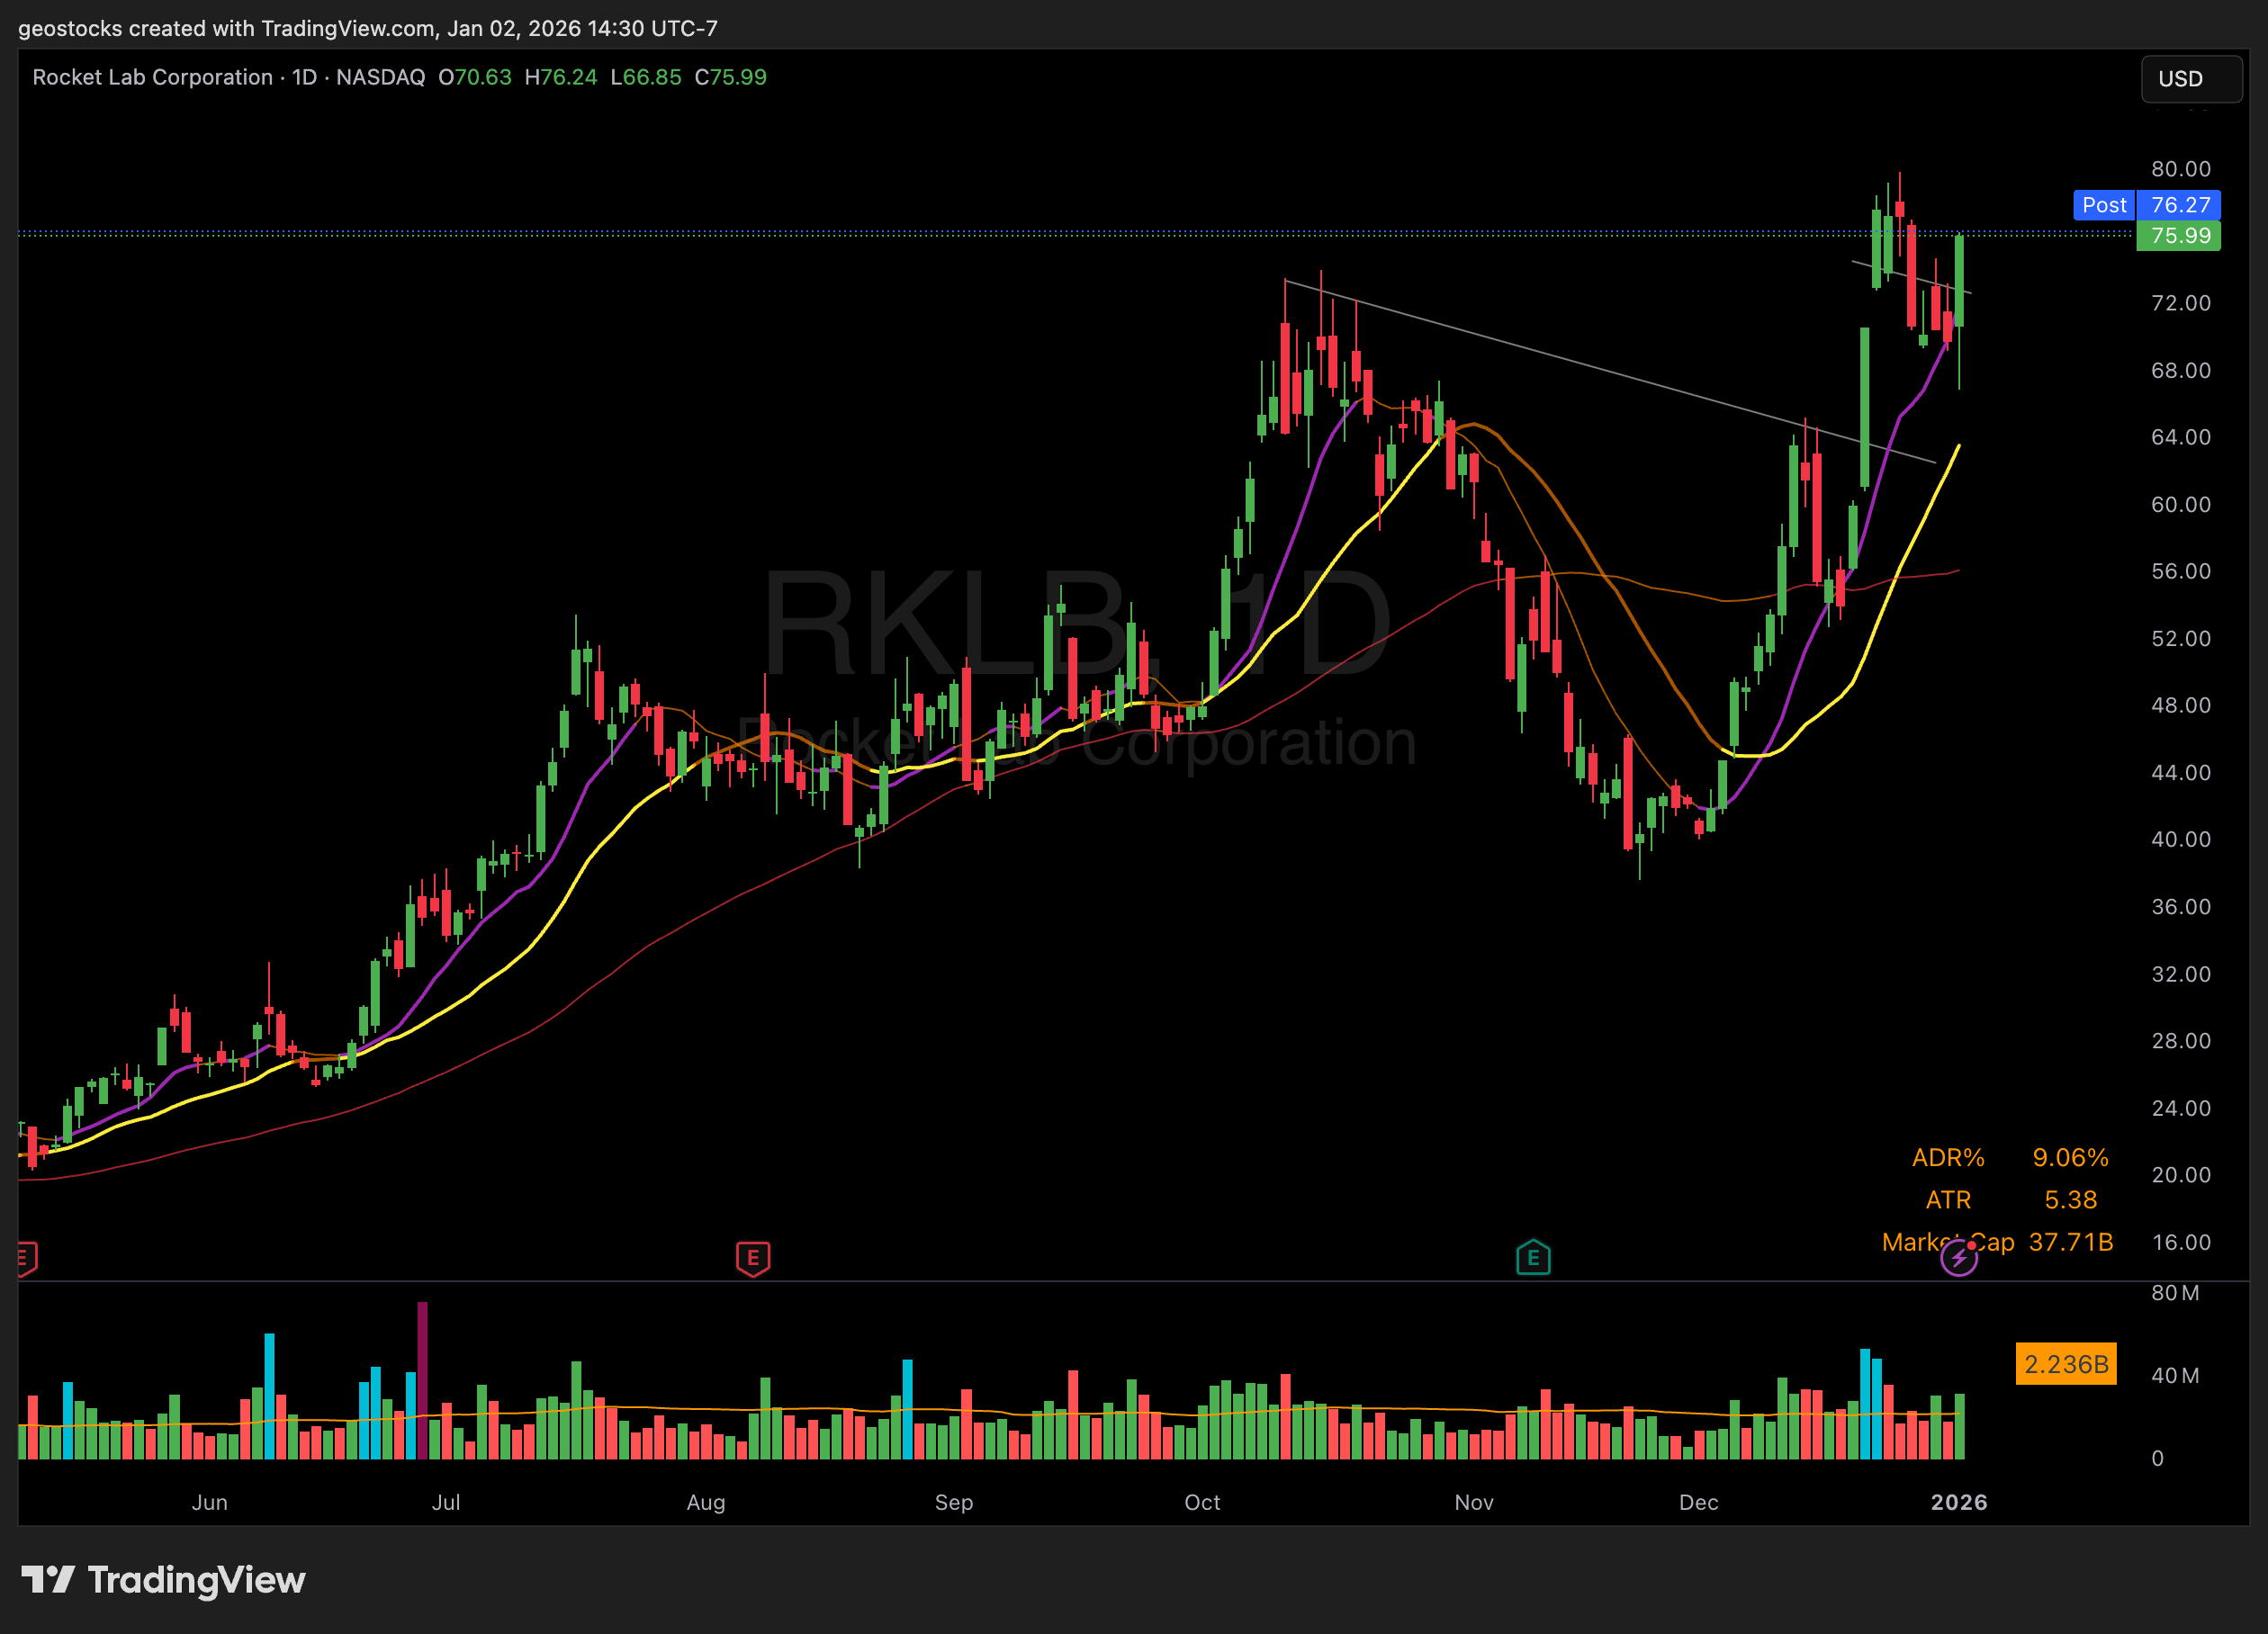The image size is (2268, 1634).
Task: Click the tall magenta volume bar near July
Action: (422, 1380)
